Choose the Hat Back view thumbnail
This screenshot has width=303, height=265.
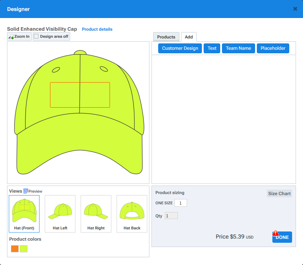click(x=132, y=213)
